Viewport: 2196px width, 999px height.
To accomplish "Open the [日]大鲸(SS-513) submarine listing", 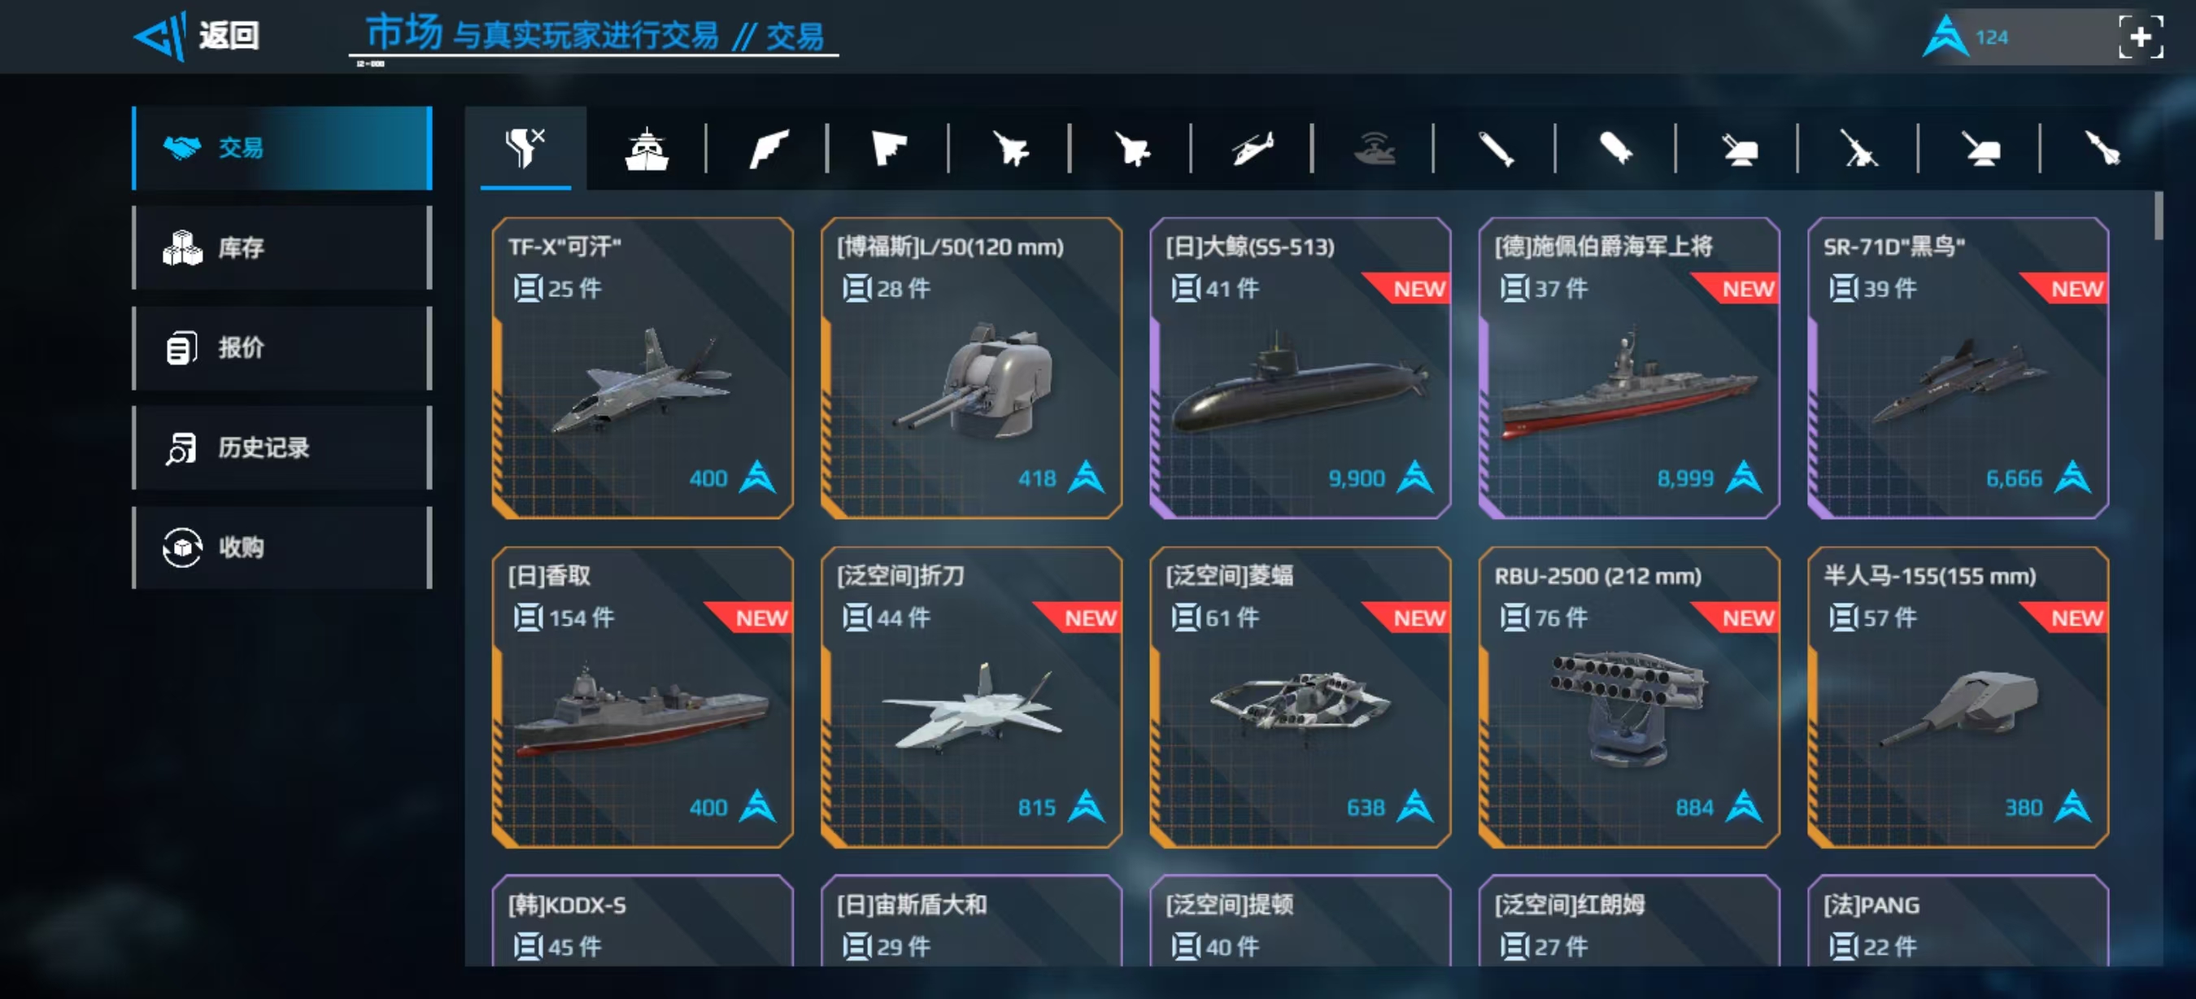I will coord(1300,369).
